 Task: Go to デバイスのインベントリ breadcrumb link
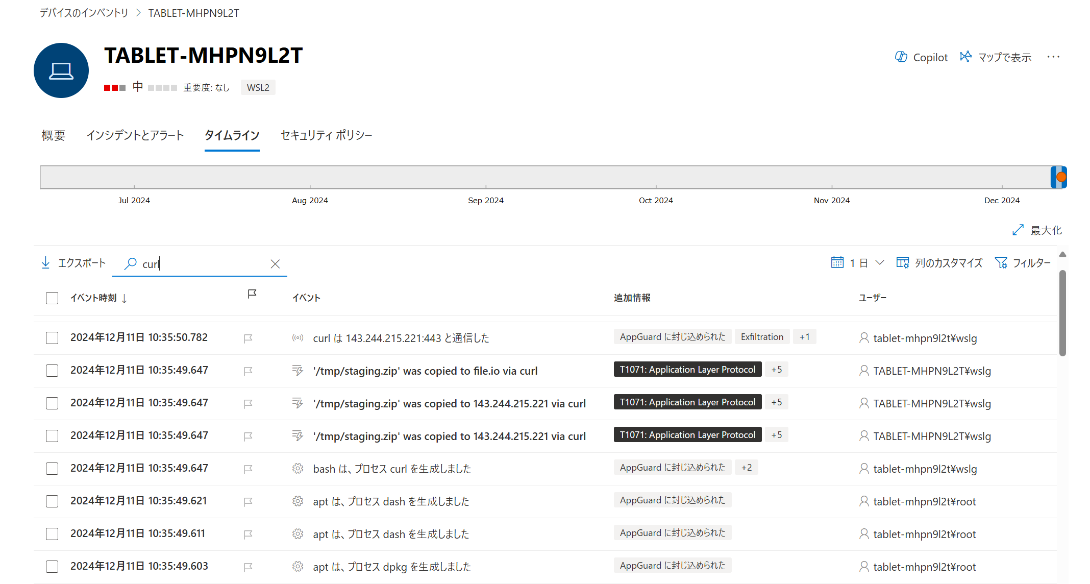point(84,13)
